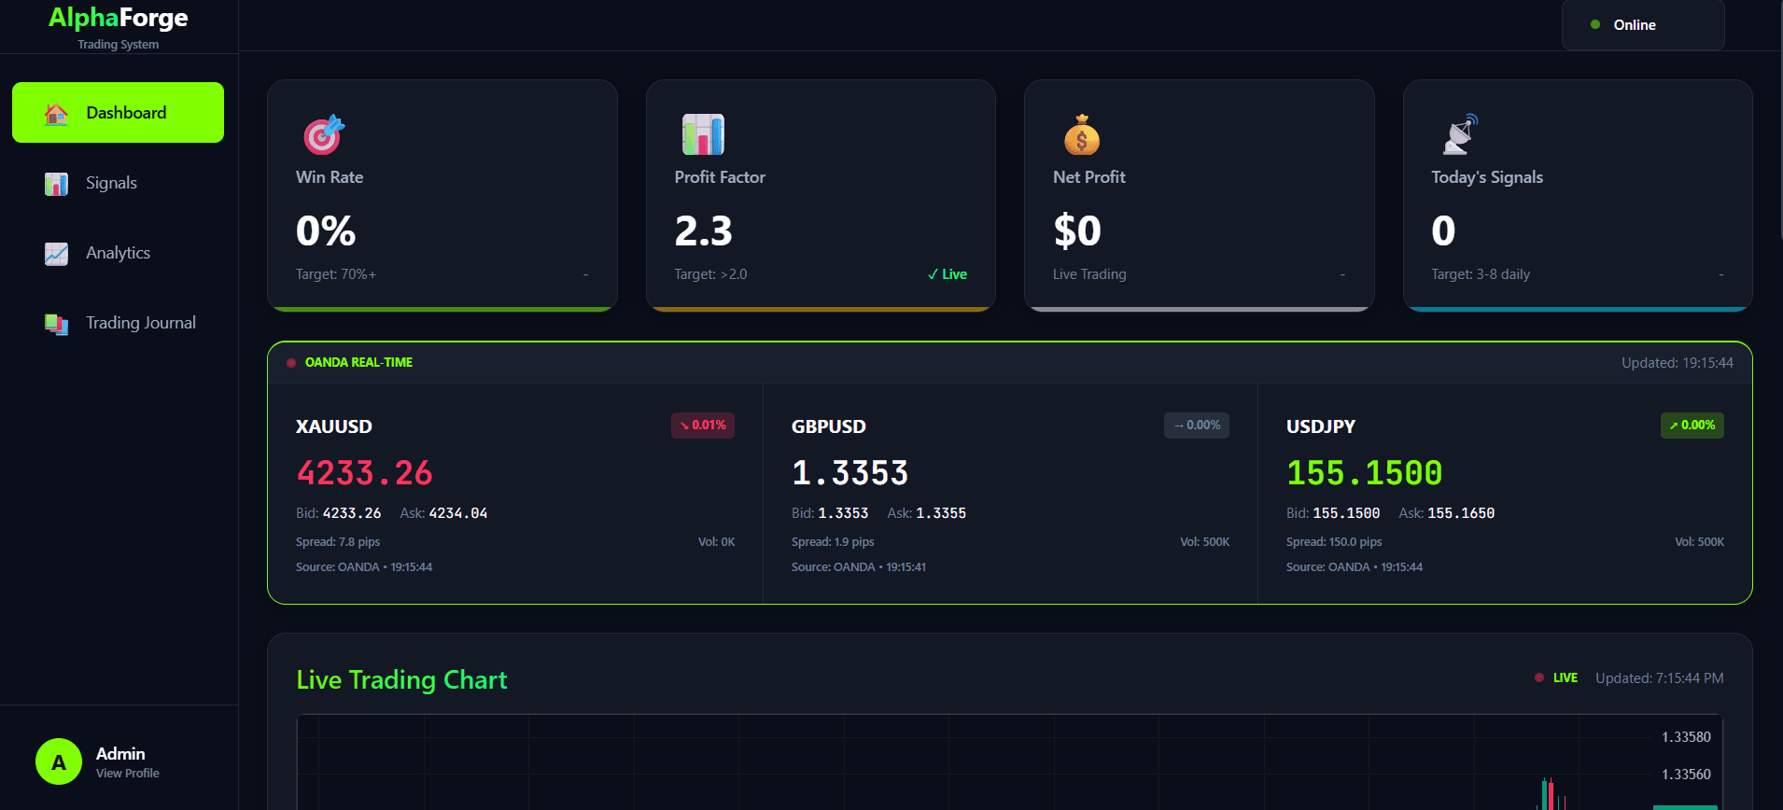This screenshot has height=810, width=1783.
Task: Click USDJPY Spread: 150.0 pips
Action: pyautogui.click(x=1334, y=542)
